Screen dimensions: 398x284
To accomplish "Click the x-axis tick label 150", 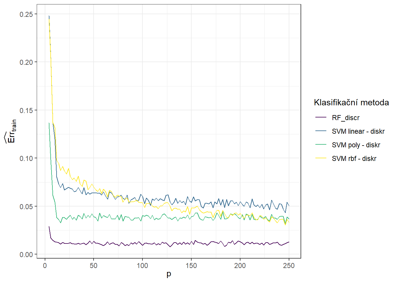I will pos(191,266).
